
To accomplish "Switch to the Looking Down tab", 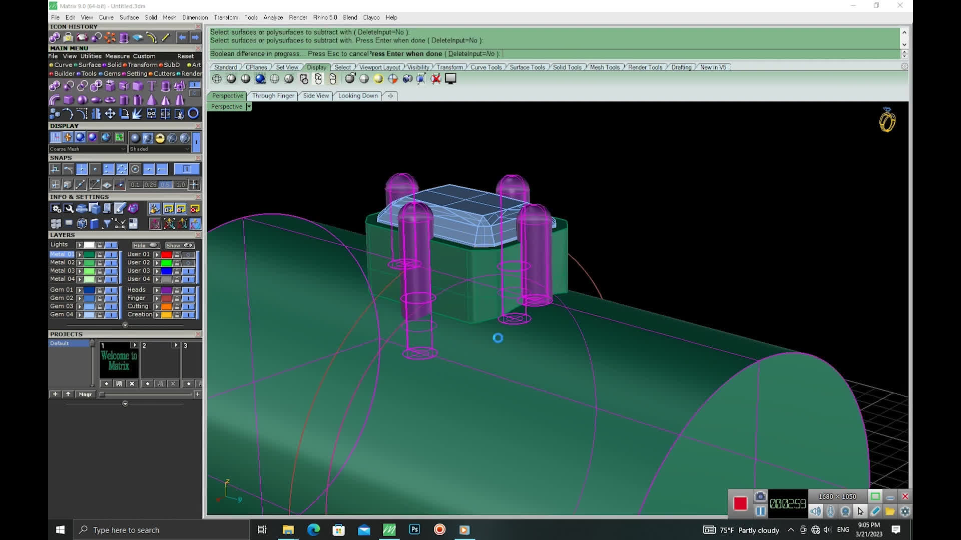I will click(357, 95).
